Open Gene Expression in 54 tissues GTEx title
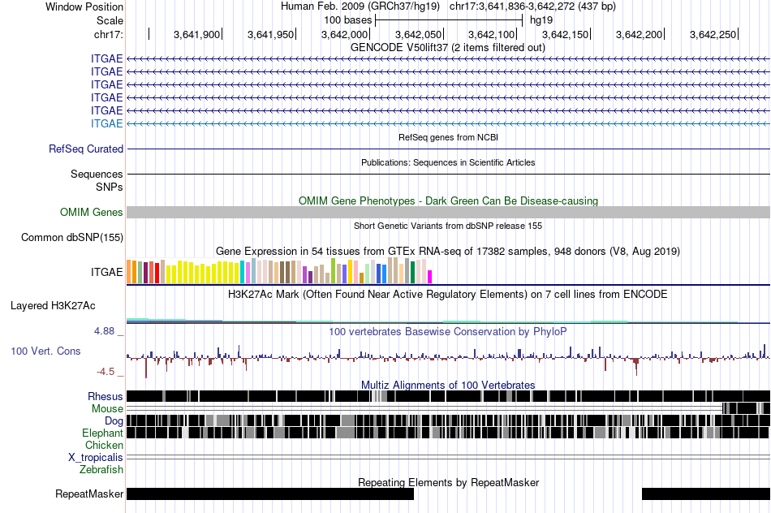This screenshot has height=513, width=771. (448, 252)
